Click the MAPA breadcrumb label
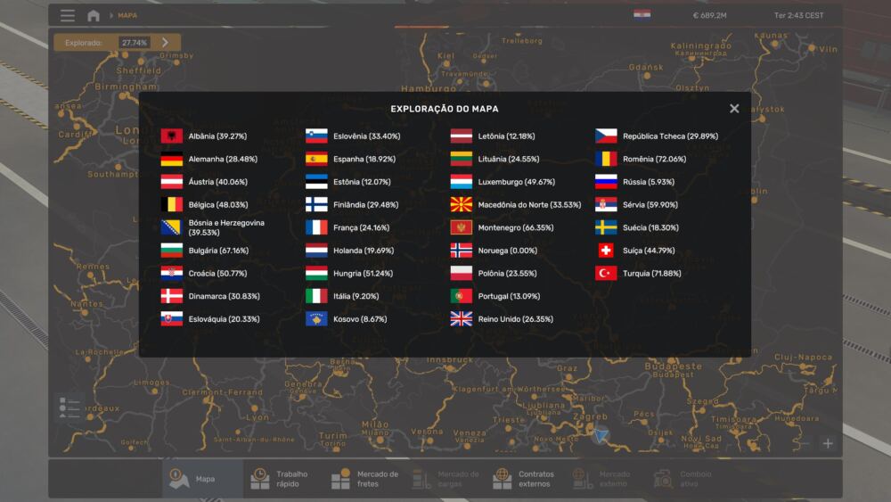This screenshot has width=891, height=502. pos(127,15)
